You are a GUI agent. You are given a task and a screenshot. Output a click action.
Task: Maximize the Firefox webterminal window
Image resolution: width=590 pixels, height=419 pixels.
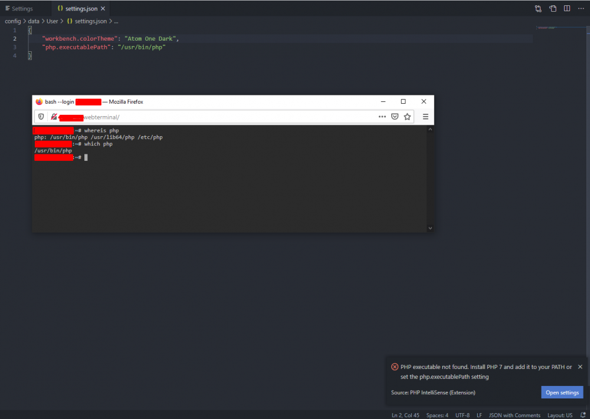tap(404, 101)
